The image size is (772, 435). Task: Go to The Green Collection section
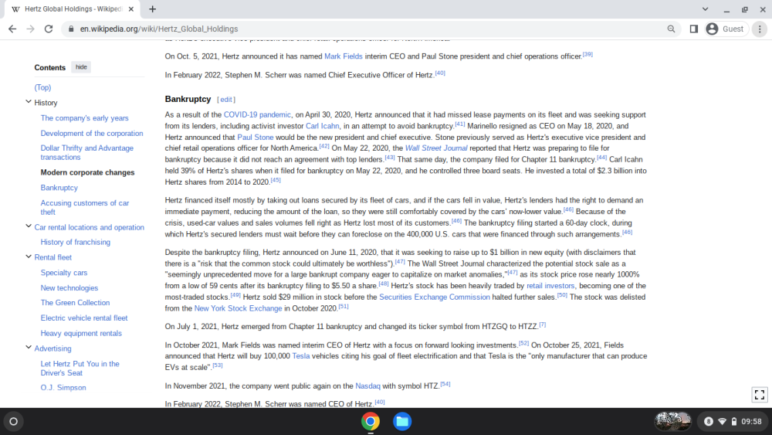coord(75,302)
